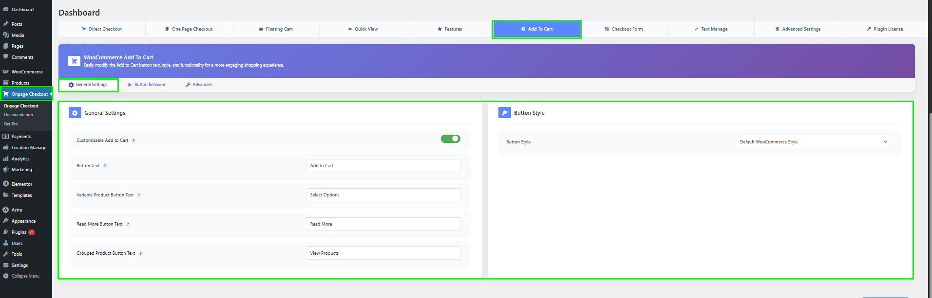Click the Variable Product Button Text field
932x298 pixels.
382,195
